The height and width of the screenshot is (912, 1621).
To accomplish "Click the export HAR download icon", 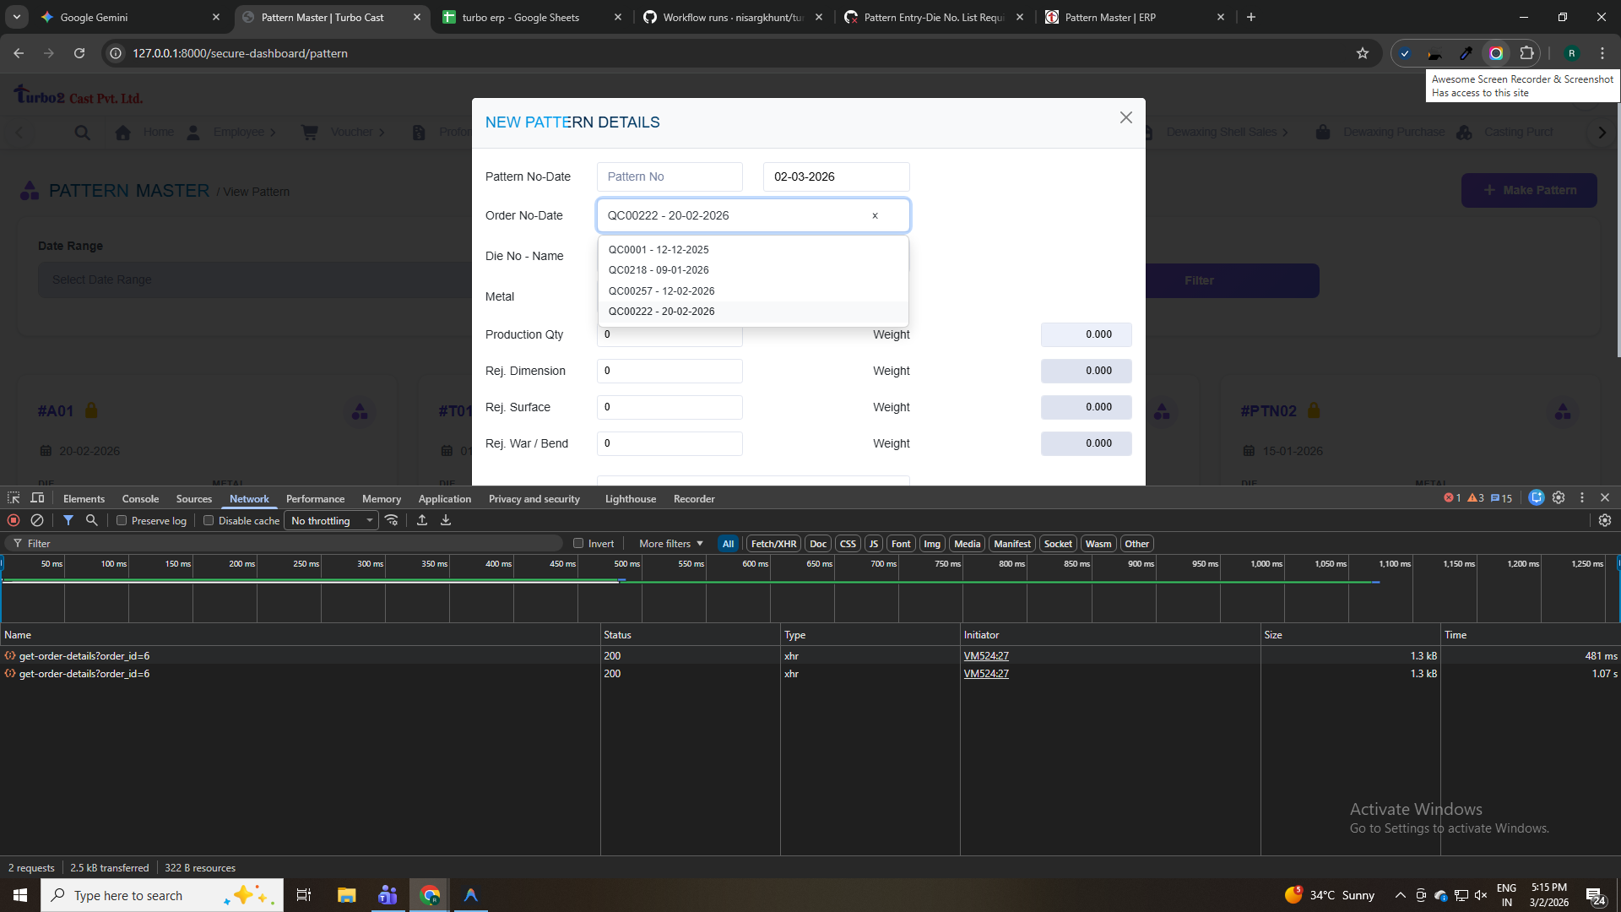I will [x=446, y=520].
